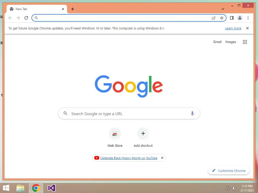This screenshot has height=193, width=258.
Task: Open the side panel
Action: (x=232, y=18)
